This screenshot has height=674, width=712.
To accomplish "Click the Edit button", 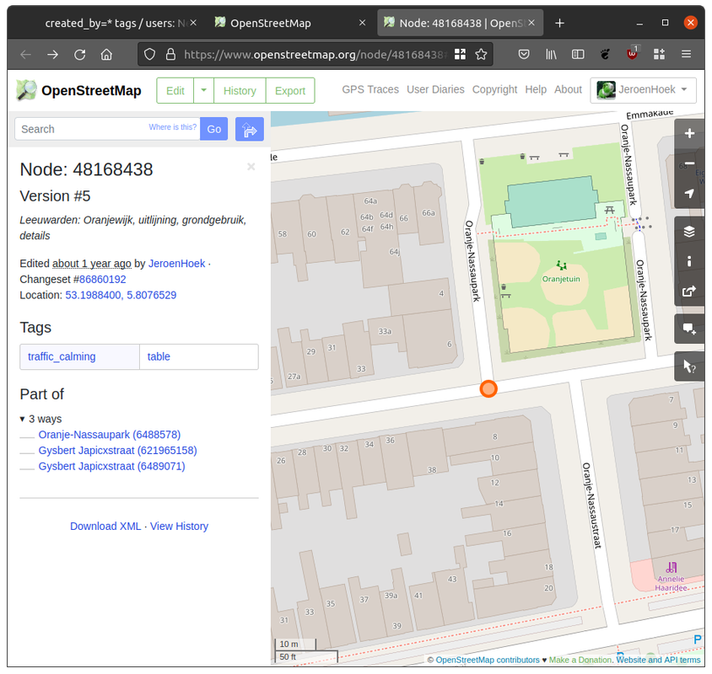I will pos(175,90).
